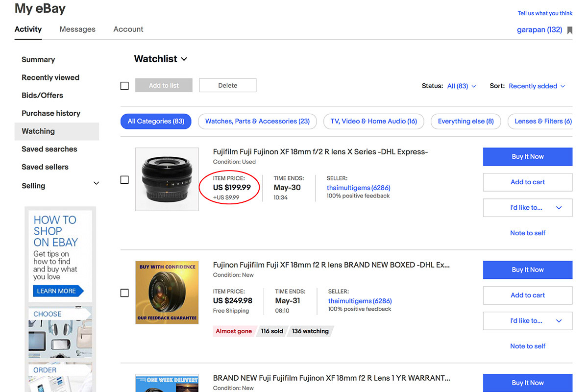588x392 pixels.
Task: Open Summary in the sidebar
Action: [x=38, y=60]
